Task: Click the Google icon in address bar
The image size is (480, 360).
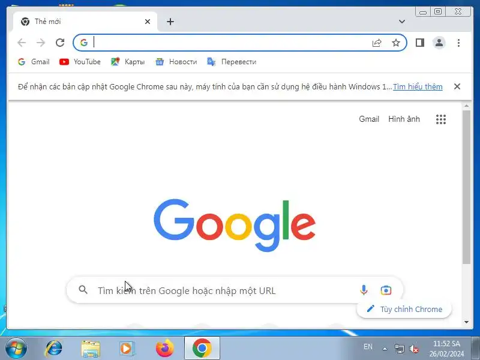Action: [x=84, y=43]
